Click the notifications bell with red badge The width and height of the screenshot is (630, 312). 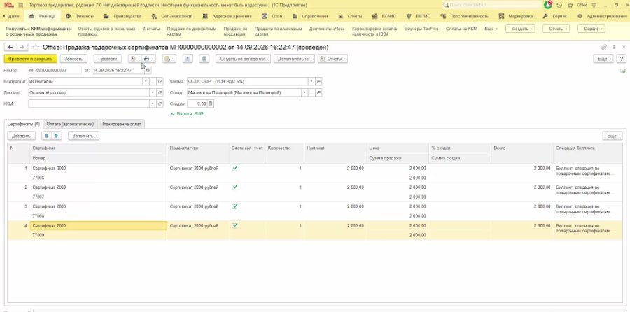point(548,5)
